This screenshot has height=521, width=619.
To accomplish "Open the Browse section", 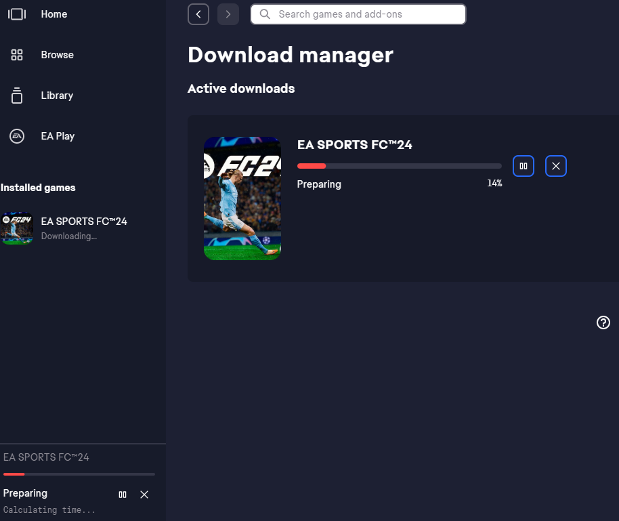I will tap(58, 55).
